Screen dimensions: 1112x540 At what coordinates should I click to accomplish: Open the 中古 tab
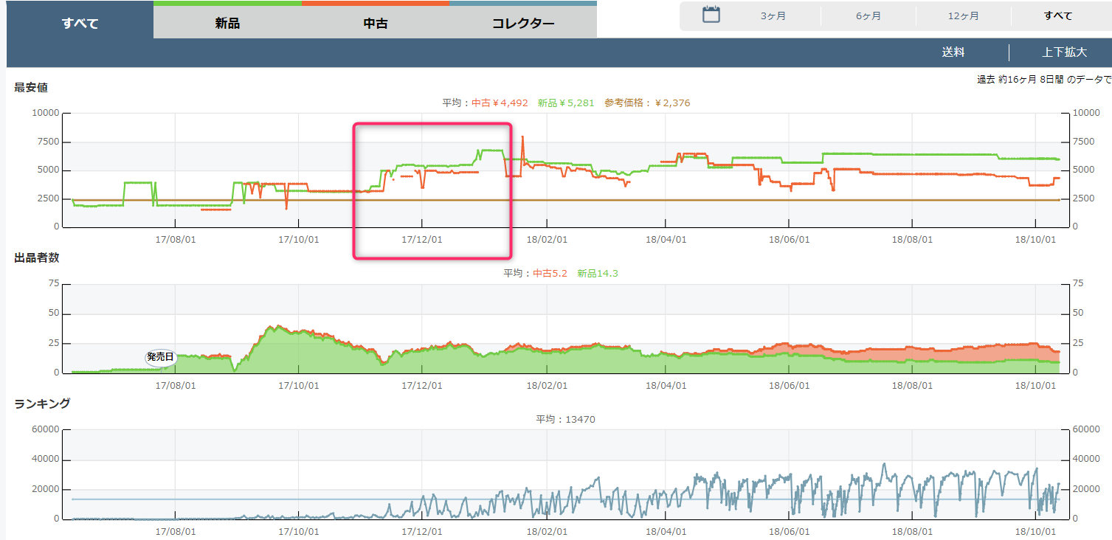coord(376,23)
